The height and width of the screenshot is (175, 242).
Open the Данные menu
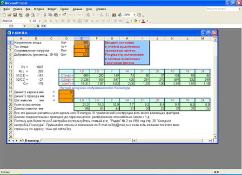[x=77, y=9]
